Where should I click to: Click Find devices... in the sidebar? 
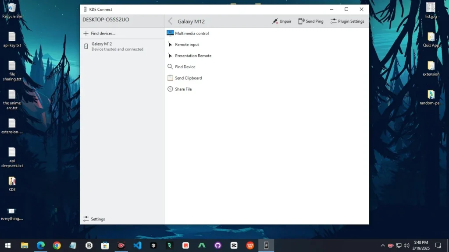[x=122, y=33]
